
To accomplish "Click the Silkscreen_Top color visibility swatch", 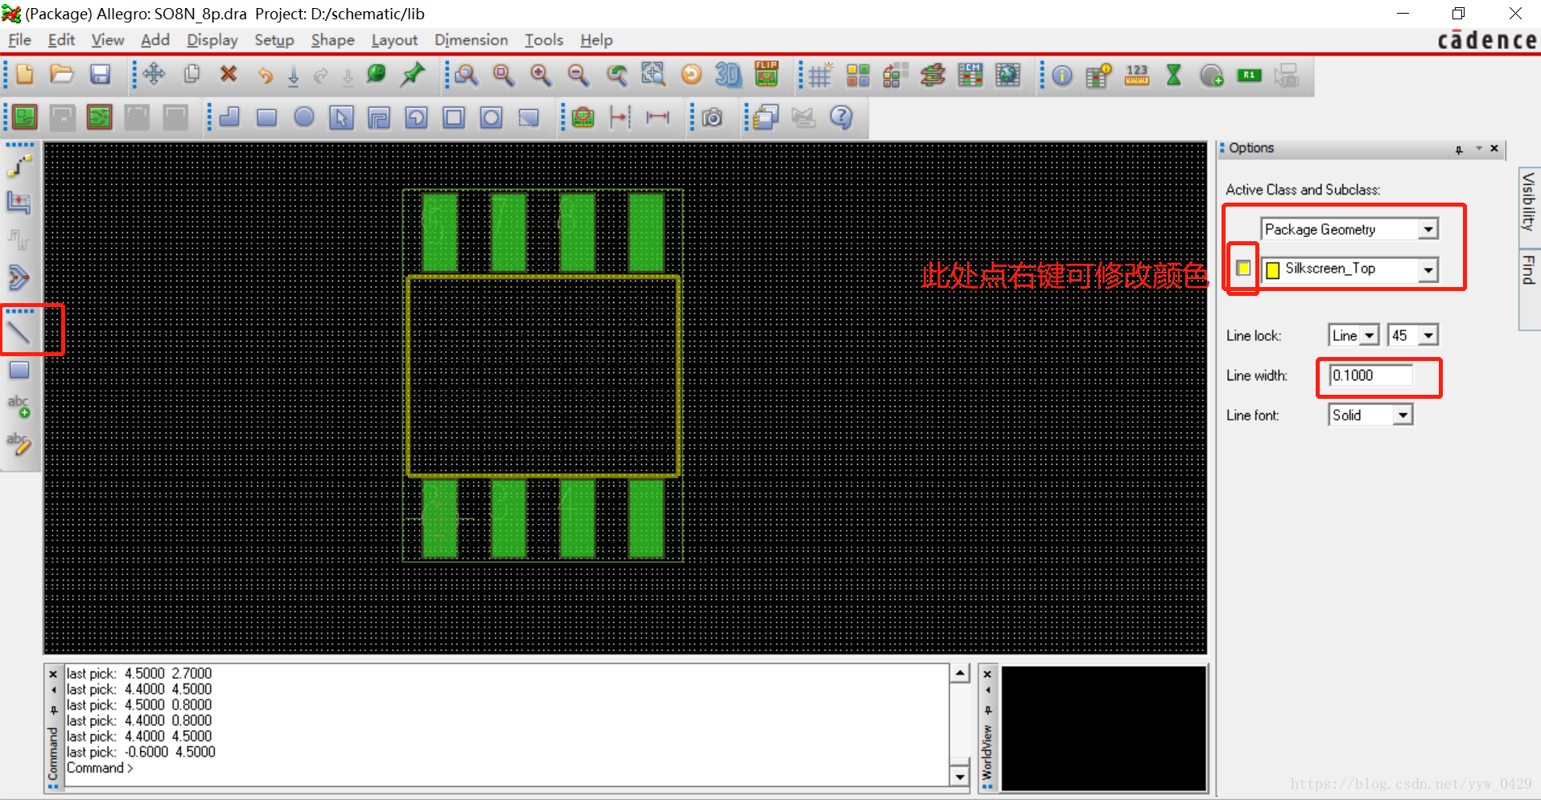I will [1242, 269].
